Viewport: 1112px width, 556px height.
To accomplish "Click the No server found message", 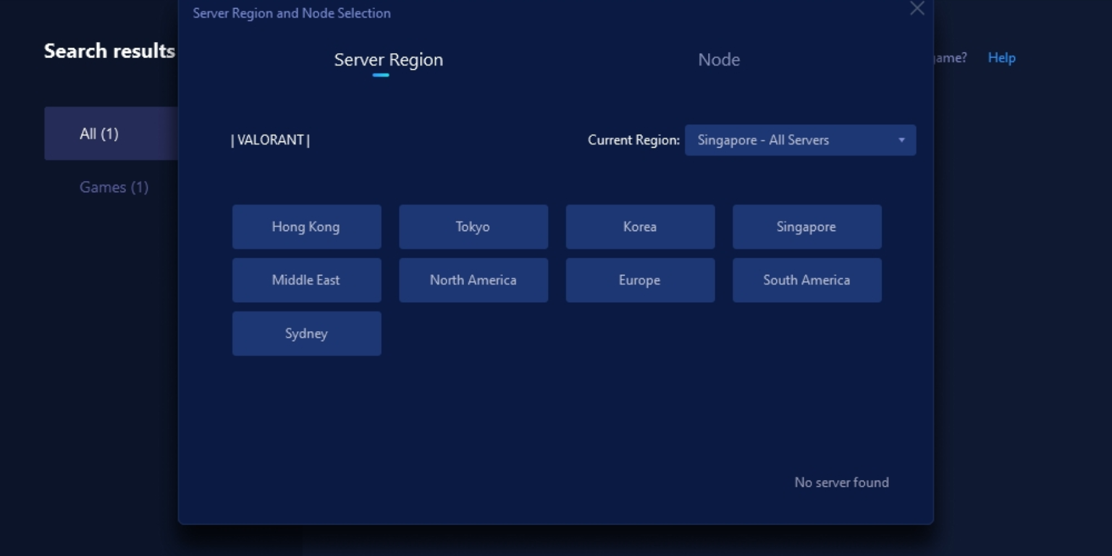I will [x=841, y=482].
